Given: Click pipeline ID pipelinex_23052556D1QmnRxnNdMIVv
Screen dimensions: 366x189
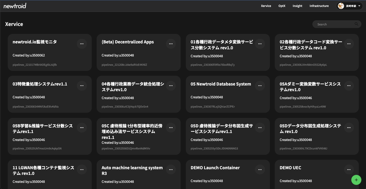Looking at the screenshot, I should [126, 148].
